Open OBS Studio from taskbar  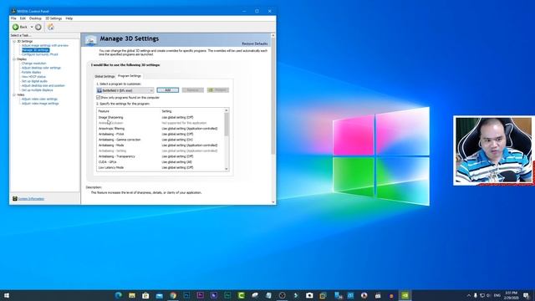coord(283,295)
